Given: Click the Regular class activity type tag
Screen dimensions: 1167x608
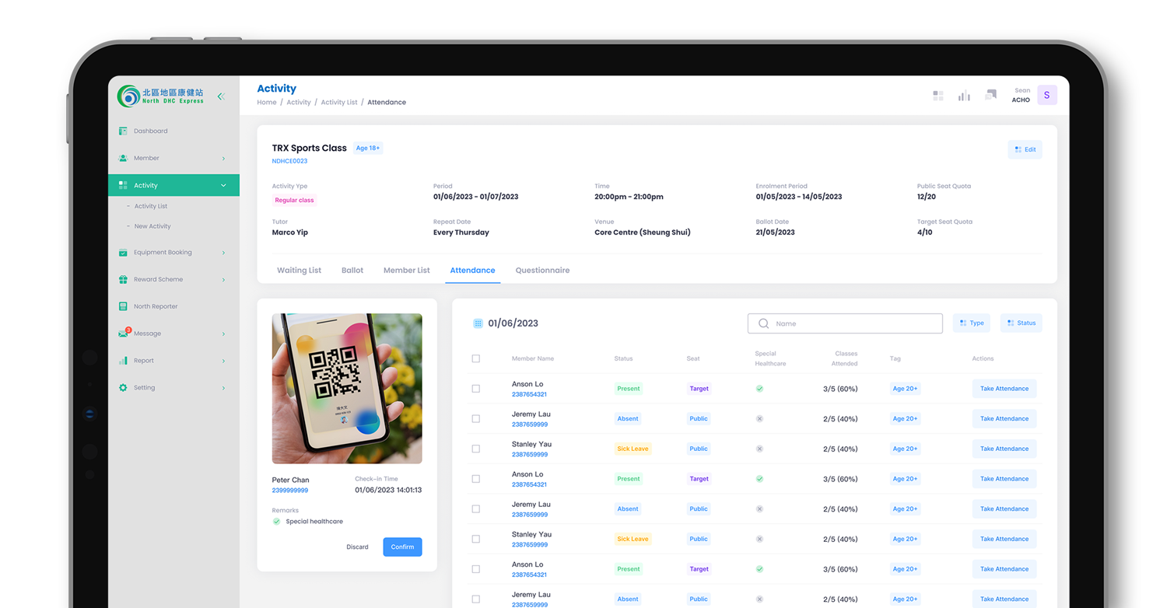Looking at the screenshot, I should [x=294, y=201].
